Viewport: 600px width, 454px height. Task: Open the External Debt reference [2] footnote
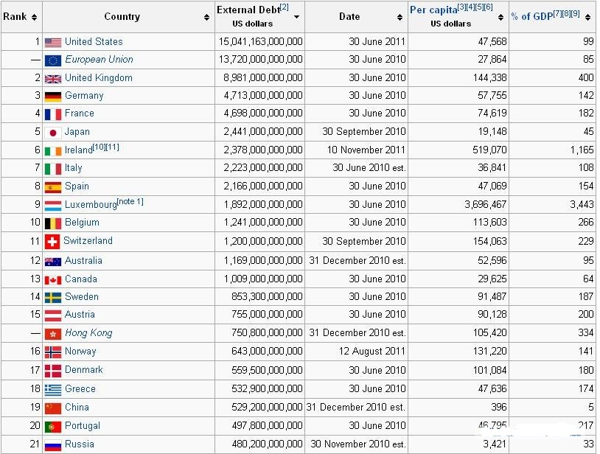click(x=285, y=7)
